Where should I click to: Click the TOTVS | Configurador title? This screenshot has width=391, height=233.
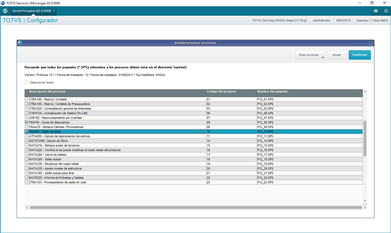pos(30,20)
